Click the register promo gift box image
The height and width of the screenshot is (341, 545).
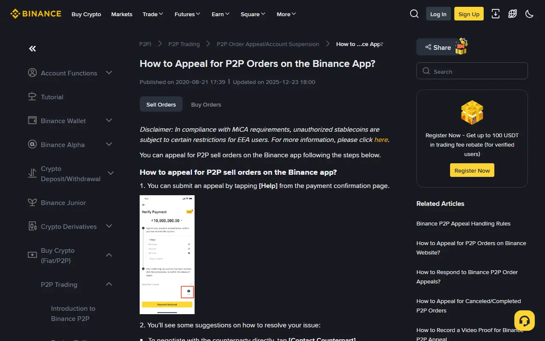pos(472,113)
